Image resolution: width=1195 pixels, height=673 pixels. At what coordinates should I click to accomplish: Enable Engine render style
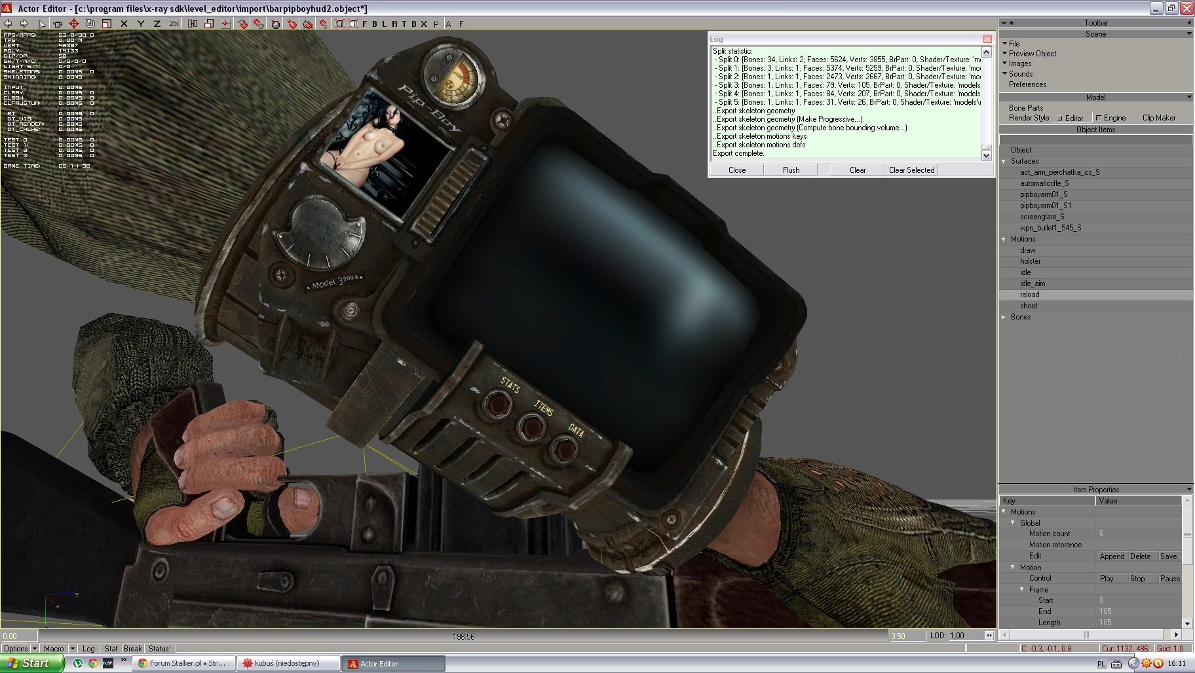(x=1110, y=118)
